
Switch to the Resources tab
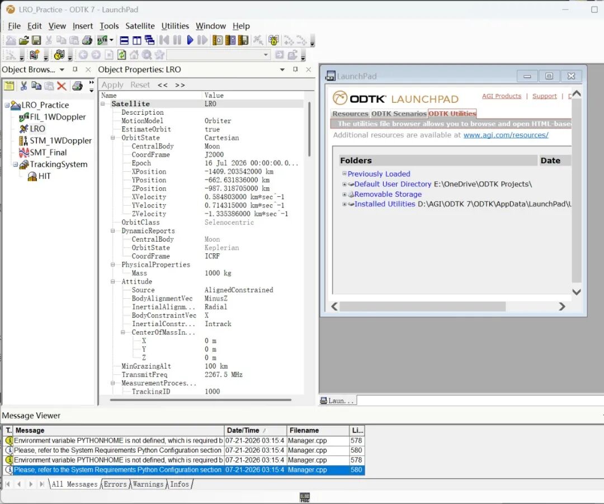[x=350, y=114]
